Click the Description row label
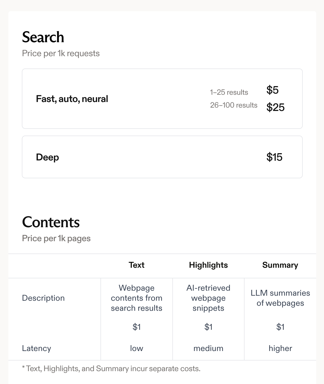Screen dimensions: 324x384 (x=43, y=298)
